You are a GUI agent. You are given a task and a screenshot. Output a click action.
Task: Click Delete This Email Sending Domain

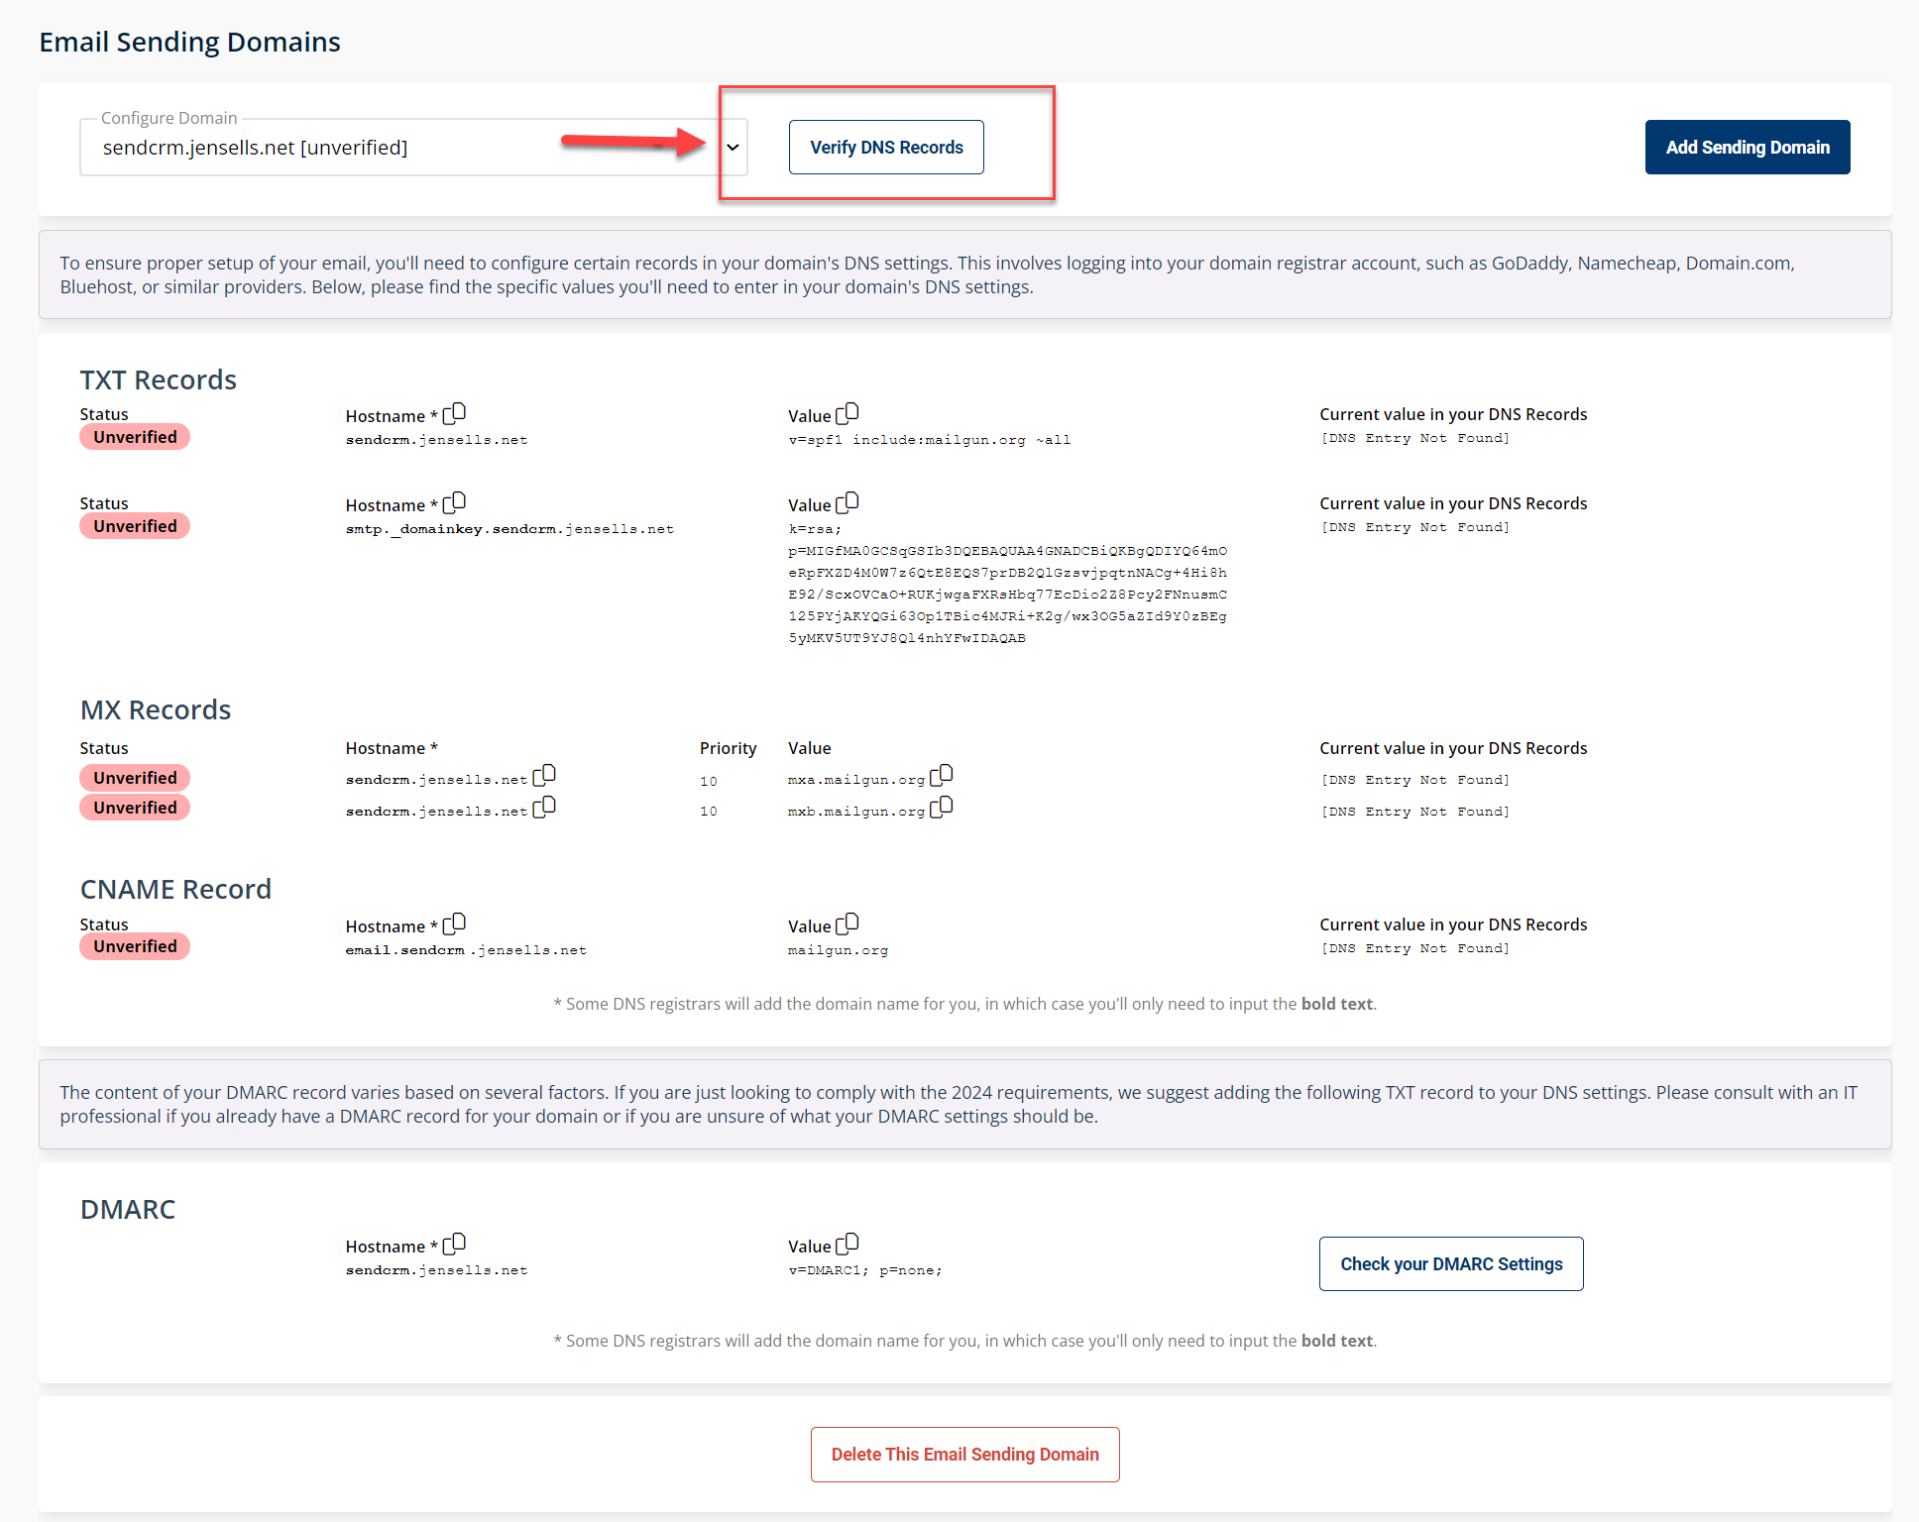pyautogui.click(x=963, y=1454)
